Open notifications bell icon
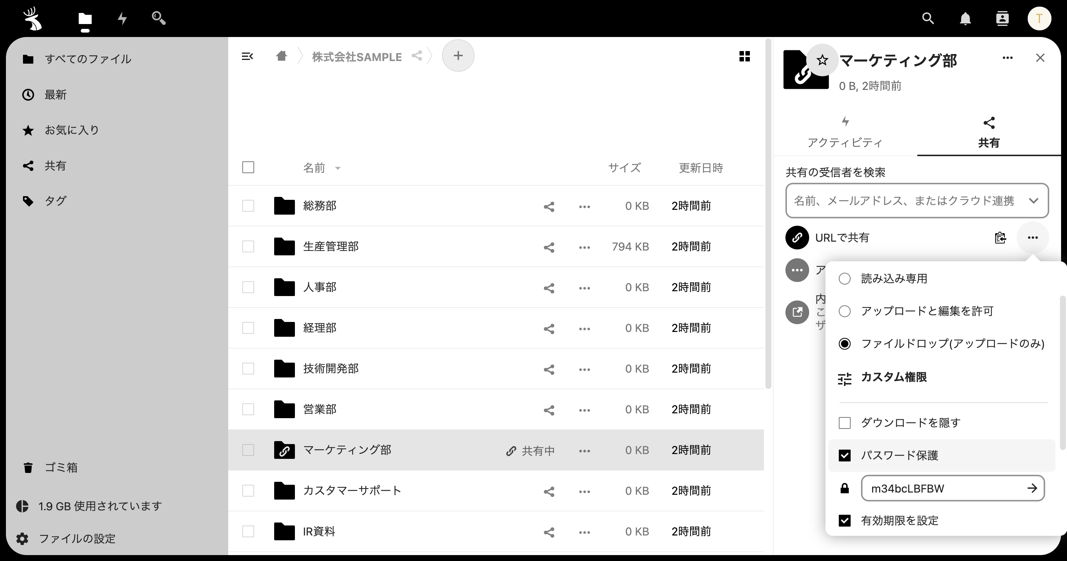Viewport: 1067px width, 561px height. tap(965, 19)
